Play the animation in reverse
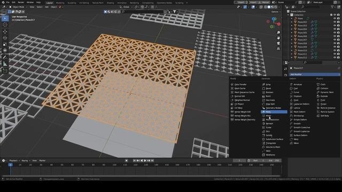The image size is (342, 192). (142, 161)
